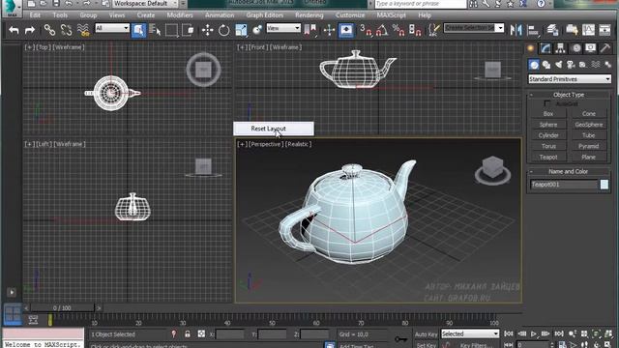Open the Rendering menu

click(309, 15)
